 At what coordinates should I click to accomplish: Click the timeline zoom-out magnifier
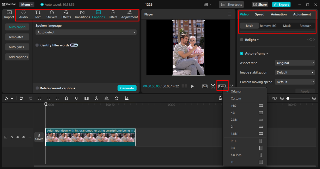coord(282,98)
